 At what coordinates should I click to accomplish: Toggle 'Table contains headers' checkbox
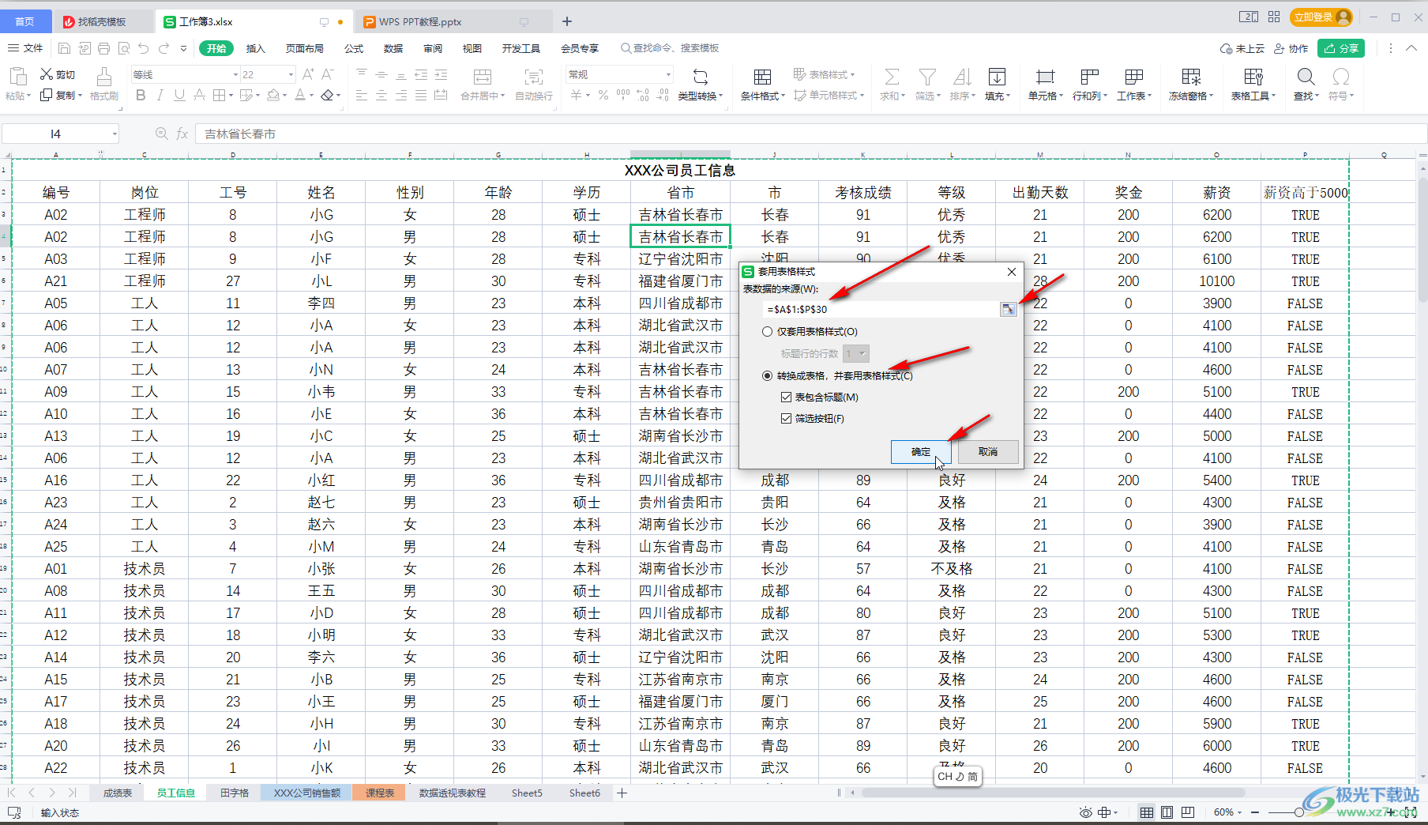(x=786, y=397)
